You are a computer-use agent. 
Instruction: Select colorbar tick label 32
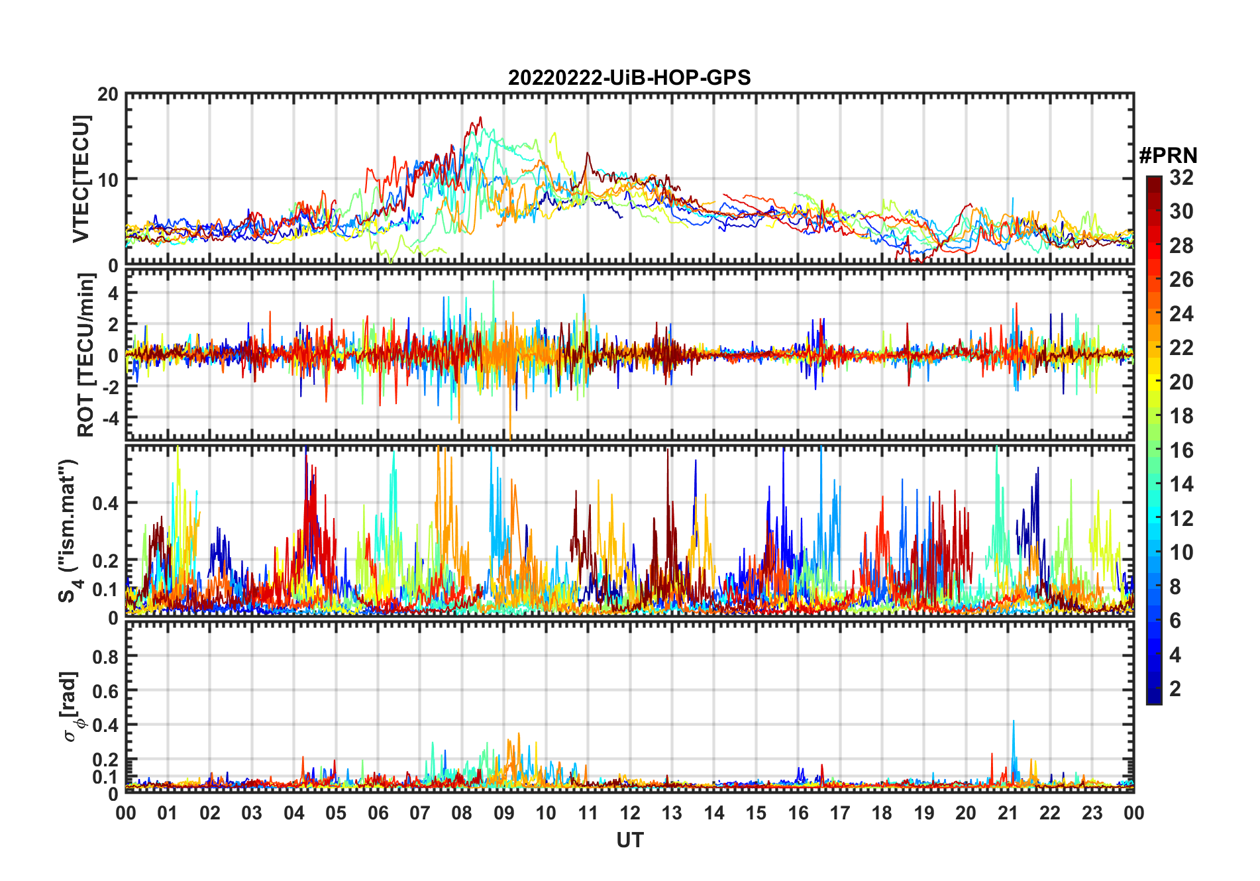(1181, 178)
